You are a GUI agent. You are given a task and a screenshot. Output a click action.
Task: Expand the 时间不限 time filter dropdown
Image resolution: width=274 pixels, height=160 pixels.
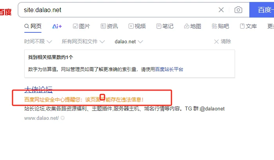38,41
